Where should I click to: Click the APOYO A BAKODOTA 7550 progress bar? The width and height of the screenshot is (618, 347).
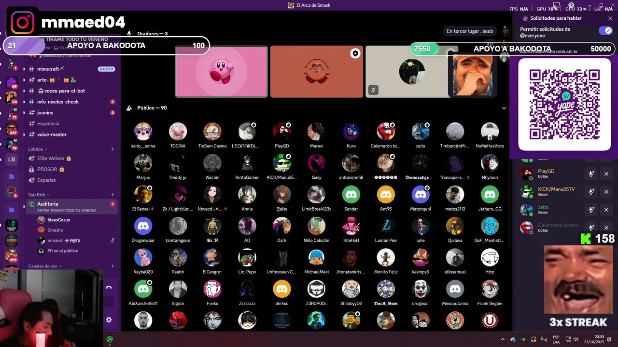pyautogui.click(x=512, y=49)
